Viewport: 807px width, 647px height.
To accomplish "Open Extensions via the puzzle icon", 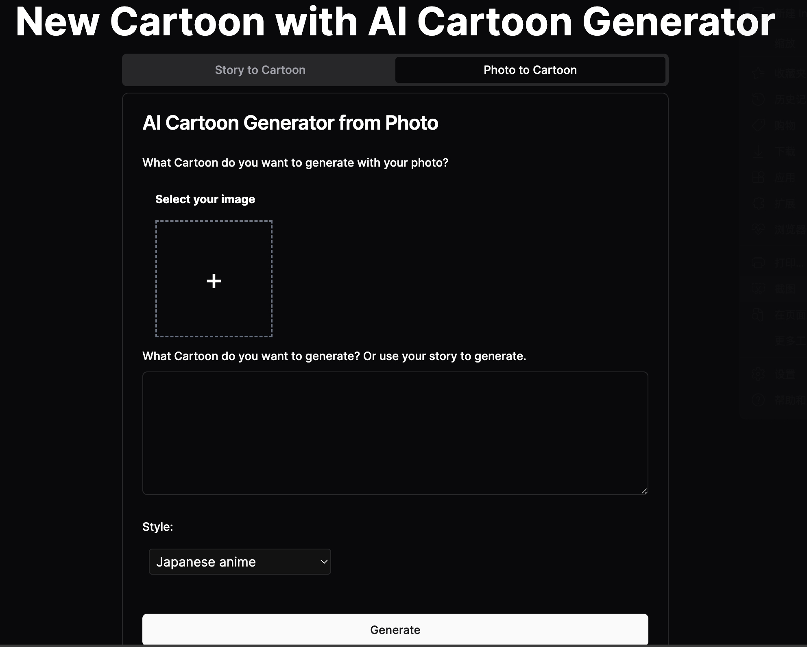I will pos(758,204).
